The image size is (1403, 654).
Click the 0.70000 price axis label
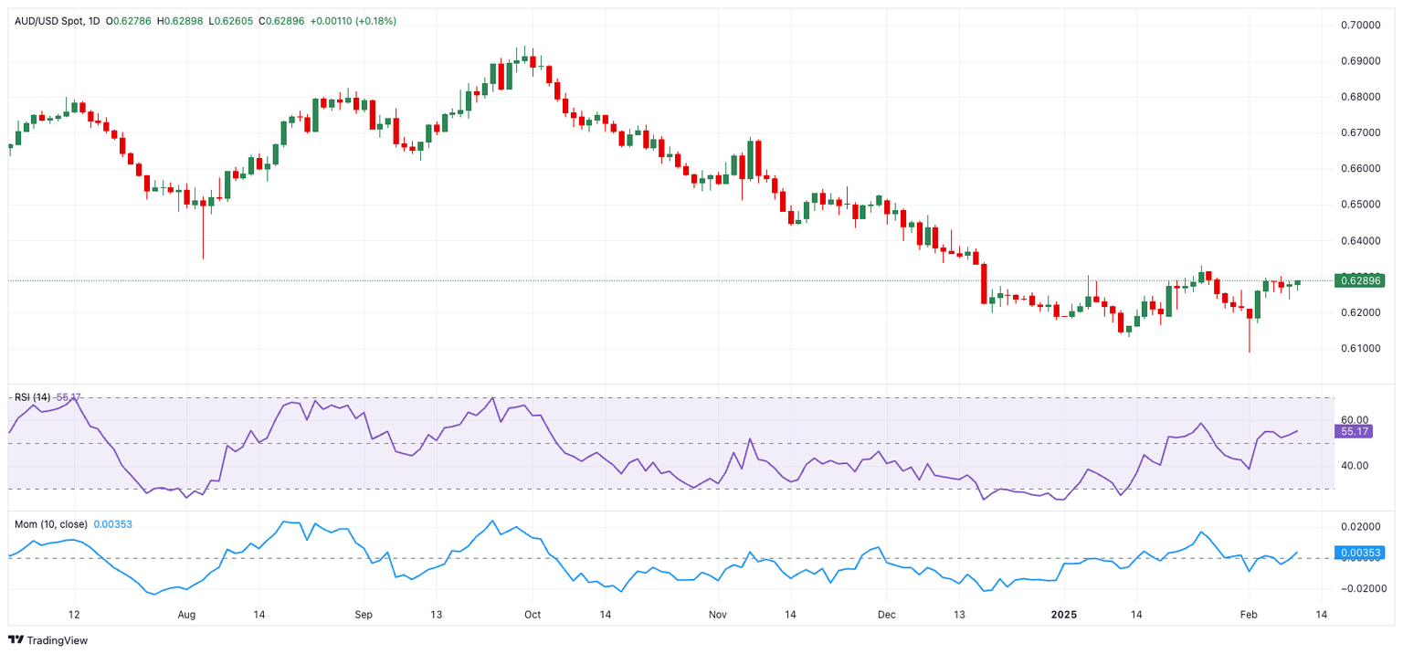tap(1359, 26)
